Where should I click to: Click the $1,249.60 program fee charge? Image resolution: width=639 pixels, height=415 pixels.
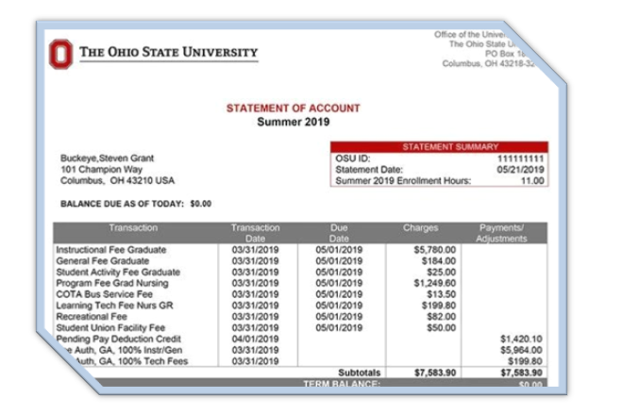point(435,283)
